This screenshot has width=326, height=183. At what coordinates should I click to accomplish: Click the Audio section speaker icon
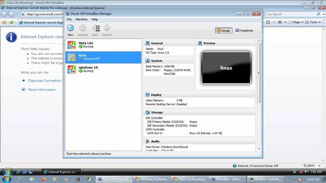(147, 141)
